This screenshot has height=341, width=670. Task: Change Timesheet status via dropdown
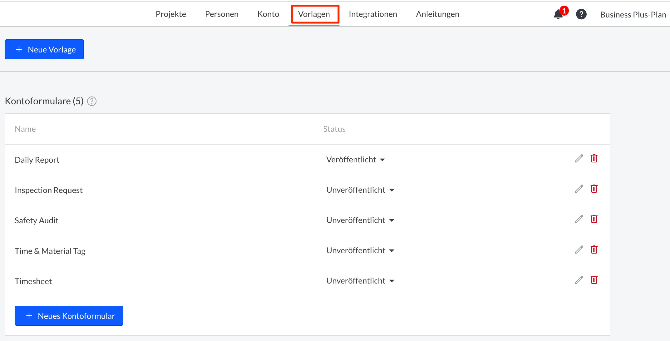360,281
